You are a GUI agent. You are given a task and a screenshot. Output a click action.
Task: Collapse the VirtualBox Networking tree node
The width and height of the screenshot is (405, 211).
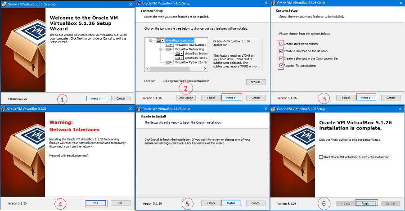[x=160, y=49]
